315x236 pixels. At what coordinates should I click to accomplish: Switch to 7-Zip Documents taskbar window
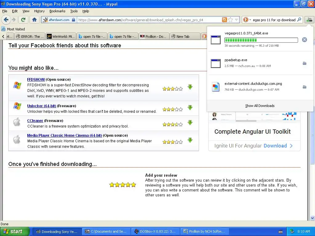click(x=106, y=231)
